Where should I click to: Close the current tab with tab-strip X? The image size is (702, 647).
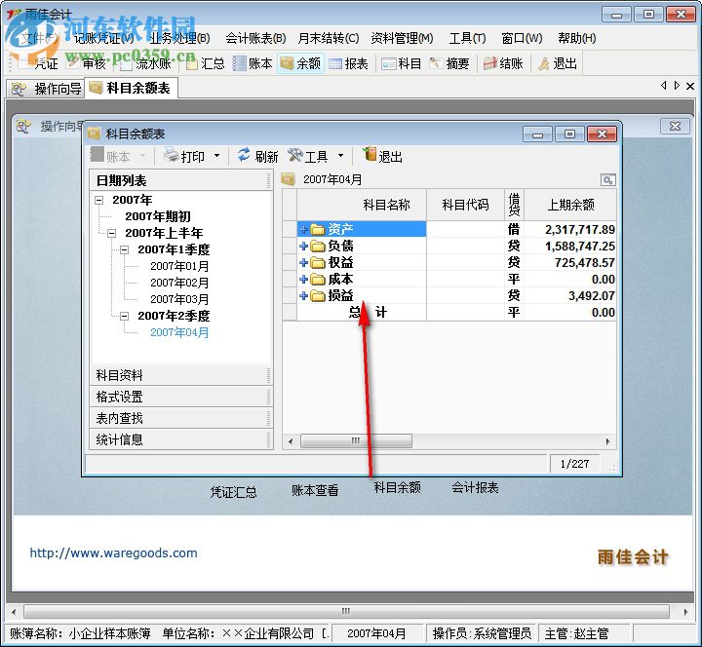(x=690, y=86)
